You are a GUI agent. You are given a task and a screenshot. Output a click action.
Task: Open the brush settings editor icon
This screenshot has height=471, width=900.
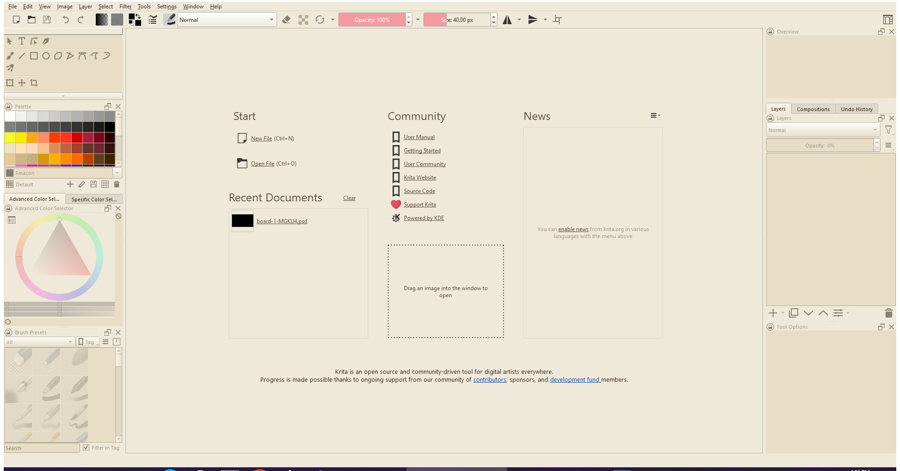click(x=152, y=20)
